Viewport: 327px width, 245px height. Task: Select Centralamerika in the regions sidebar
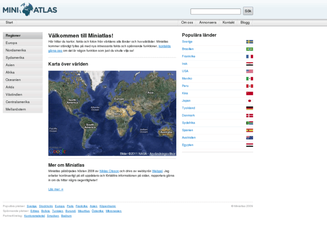[x=23, y=102]
